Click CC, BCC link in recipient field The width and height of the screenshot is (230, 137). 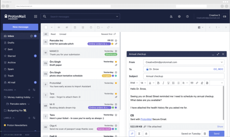tap(218, 69)
